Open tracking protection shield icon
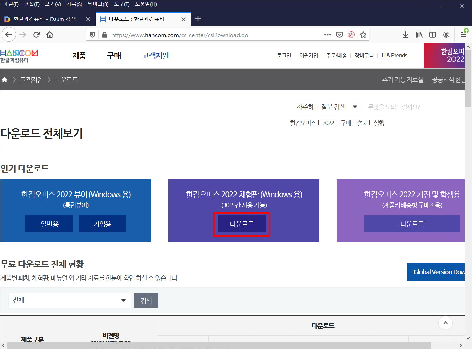472x349 pixels. tap(93, 35)
